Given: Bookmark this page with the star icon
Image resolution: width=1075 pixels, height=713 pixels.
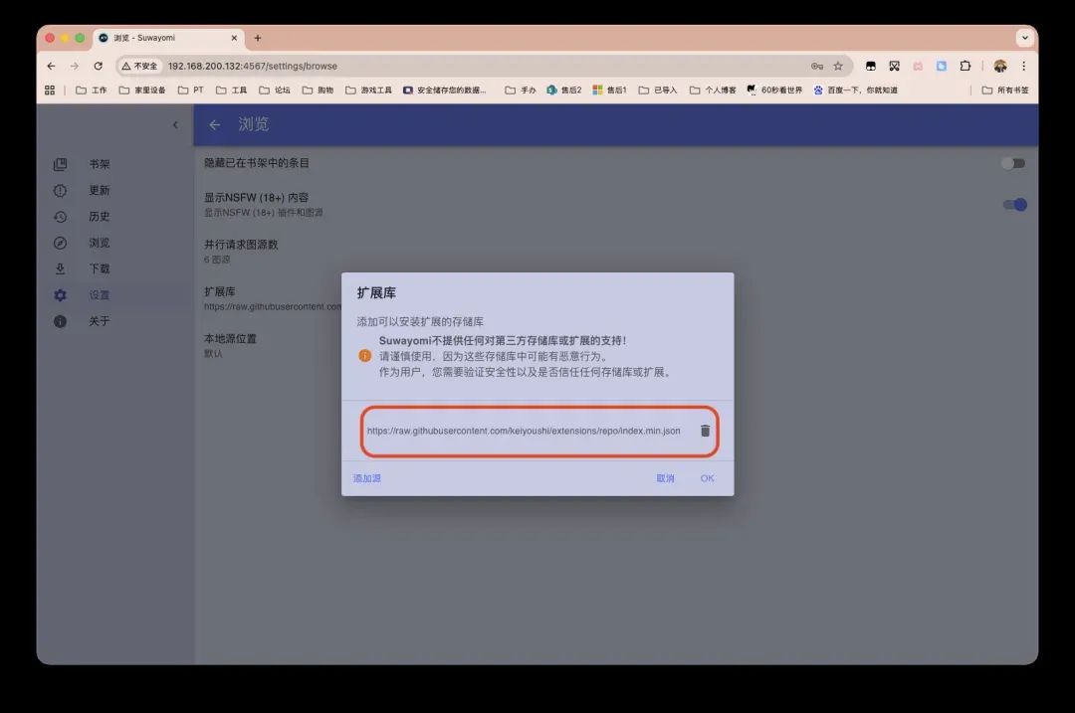Looking at the screenshot, I should pos(838,66).
